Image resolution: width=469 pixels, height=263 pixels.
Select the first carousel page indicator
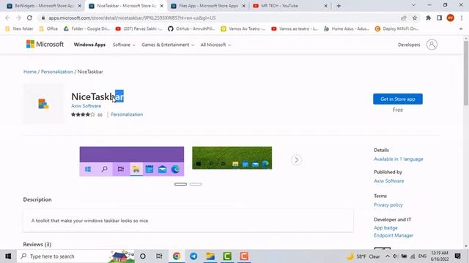(180, 184)
